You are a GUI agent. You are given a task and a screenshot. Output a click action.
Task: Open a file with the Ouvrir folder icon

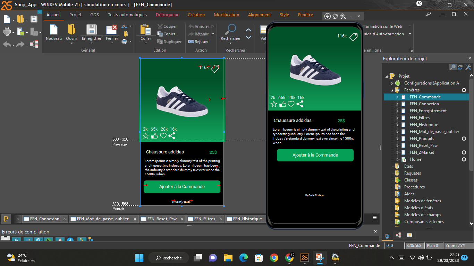pyautogui.click(x=71, y=30)
